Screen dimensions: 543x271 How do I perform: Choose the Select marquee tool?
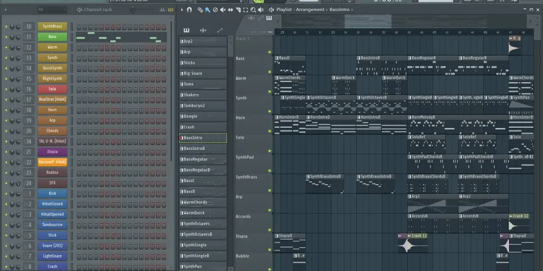coord(246,9)
